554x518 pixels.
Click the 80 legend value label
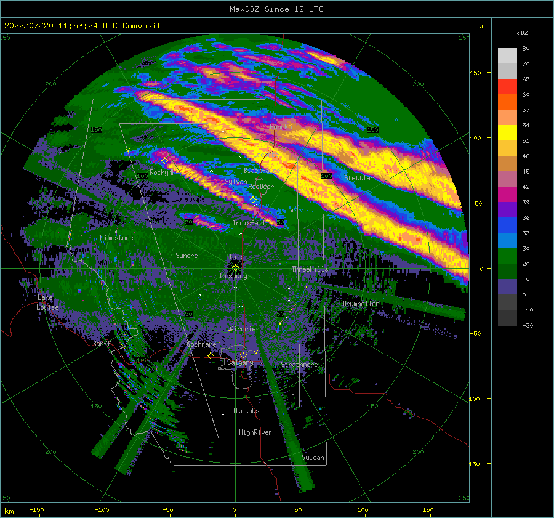pyautogui.click(x=526, y=49)
